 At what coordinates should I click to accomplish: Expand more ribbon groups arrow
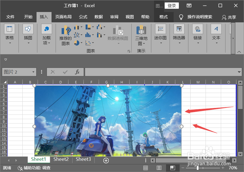[x=233, y=38]
